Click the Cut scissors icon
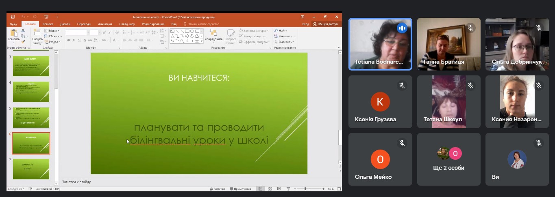Viewport: 555px width, 197px height. [23, 31]
